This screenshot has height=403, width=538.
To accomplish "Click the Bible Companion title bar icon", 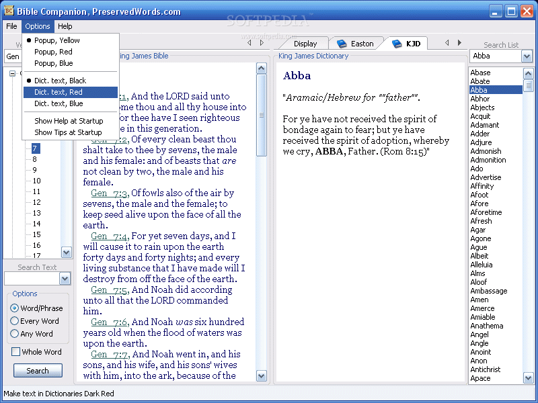I will [9, 11].
